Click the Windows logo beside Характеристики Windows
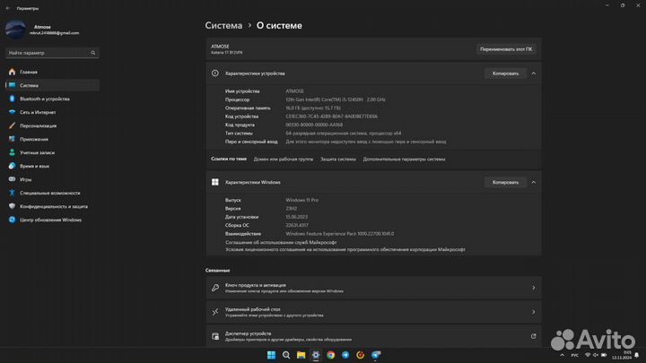The height and width of the screenshot is (363, 646). point(215,182)
